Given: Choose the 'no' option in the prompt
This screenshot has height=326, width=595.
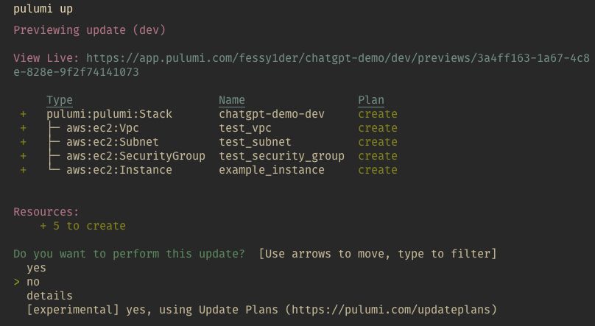Looking at the screenshot, I should pos(33,282).
